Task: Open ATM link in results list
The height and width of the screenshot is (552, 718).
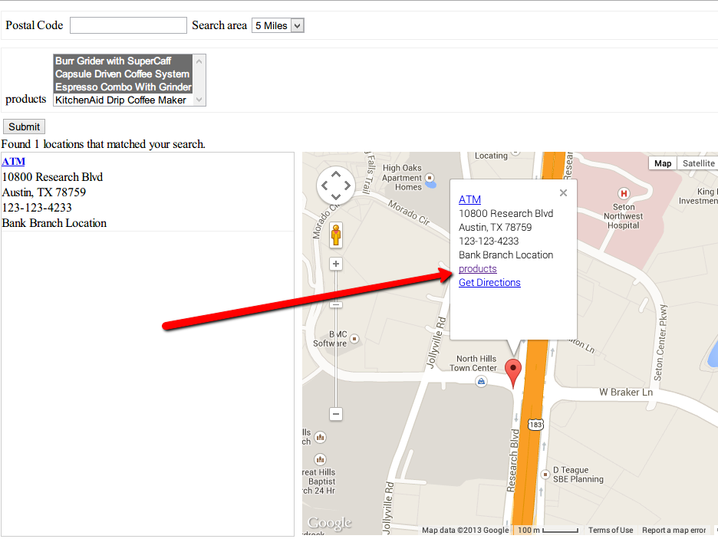Action: coord(13,162)
